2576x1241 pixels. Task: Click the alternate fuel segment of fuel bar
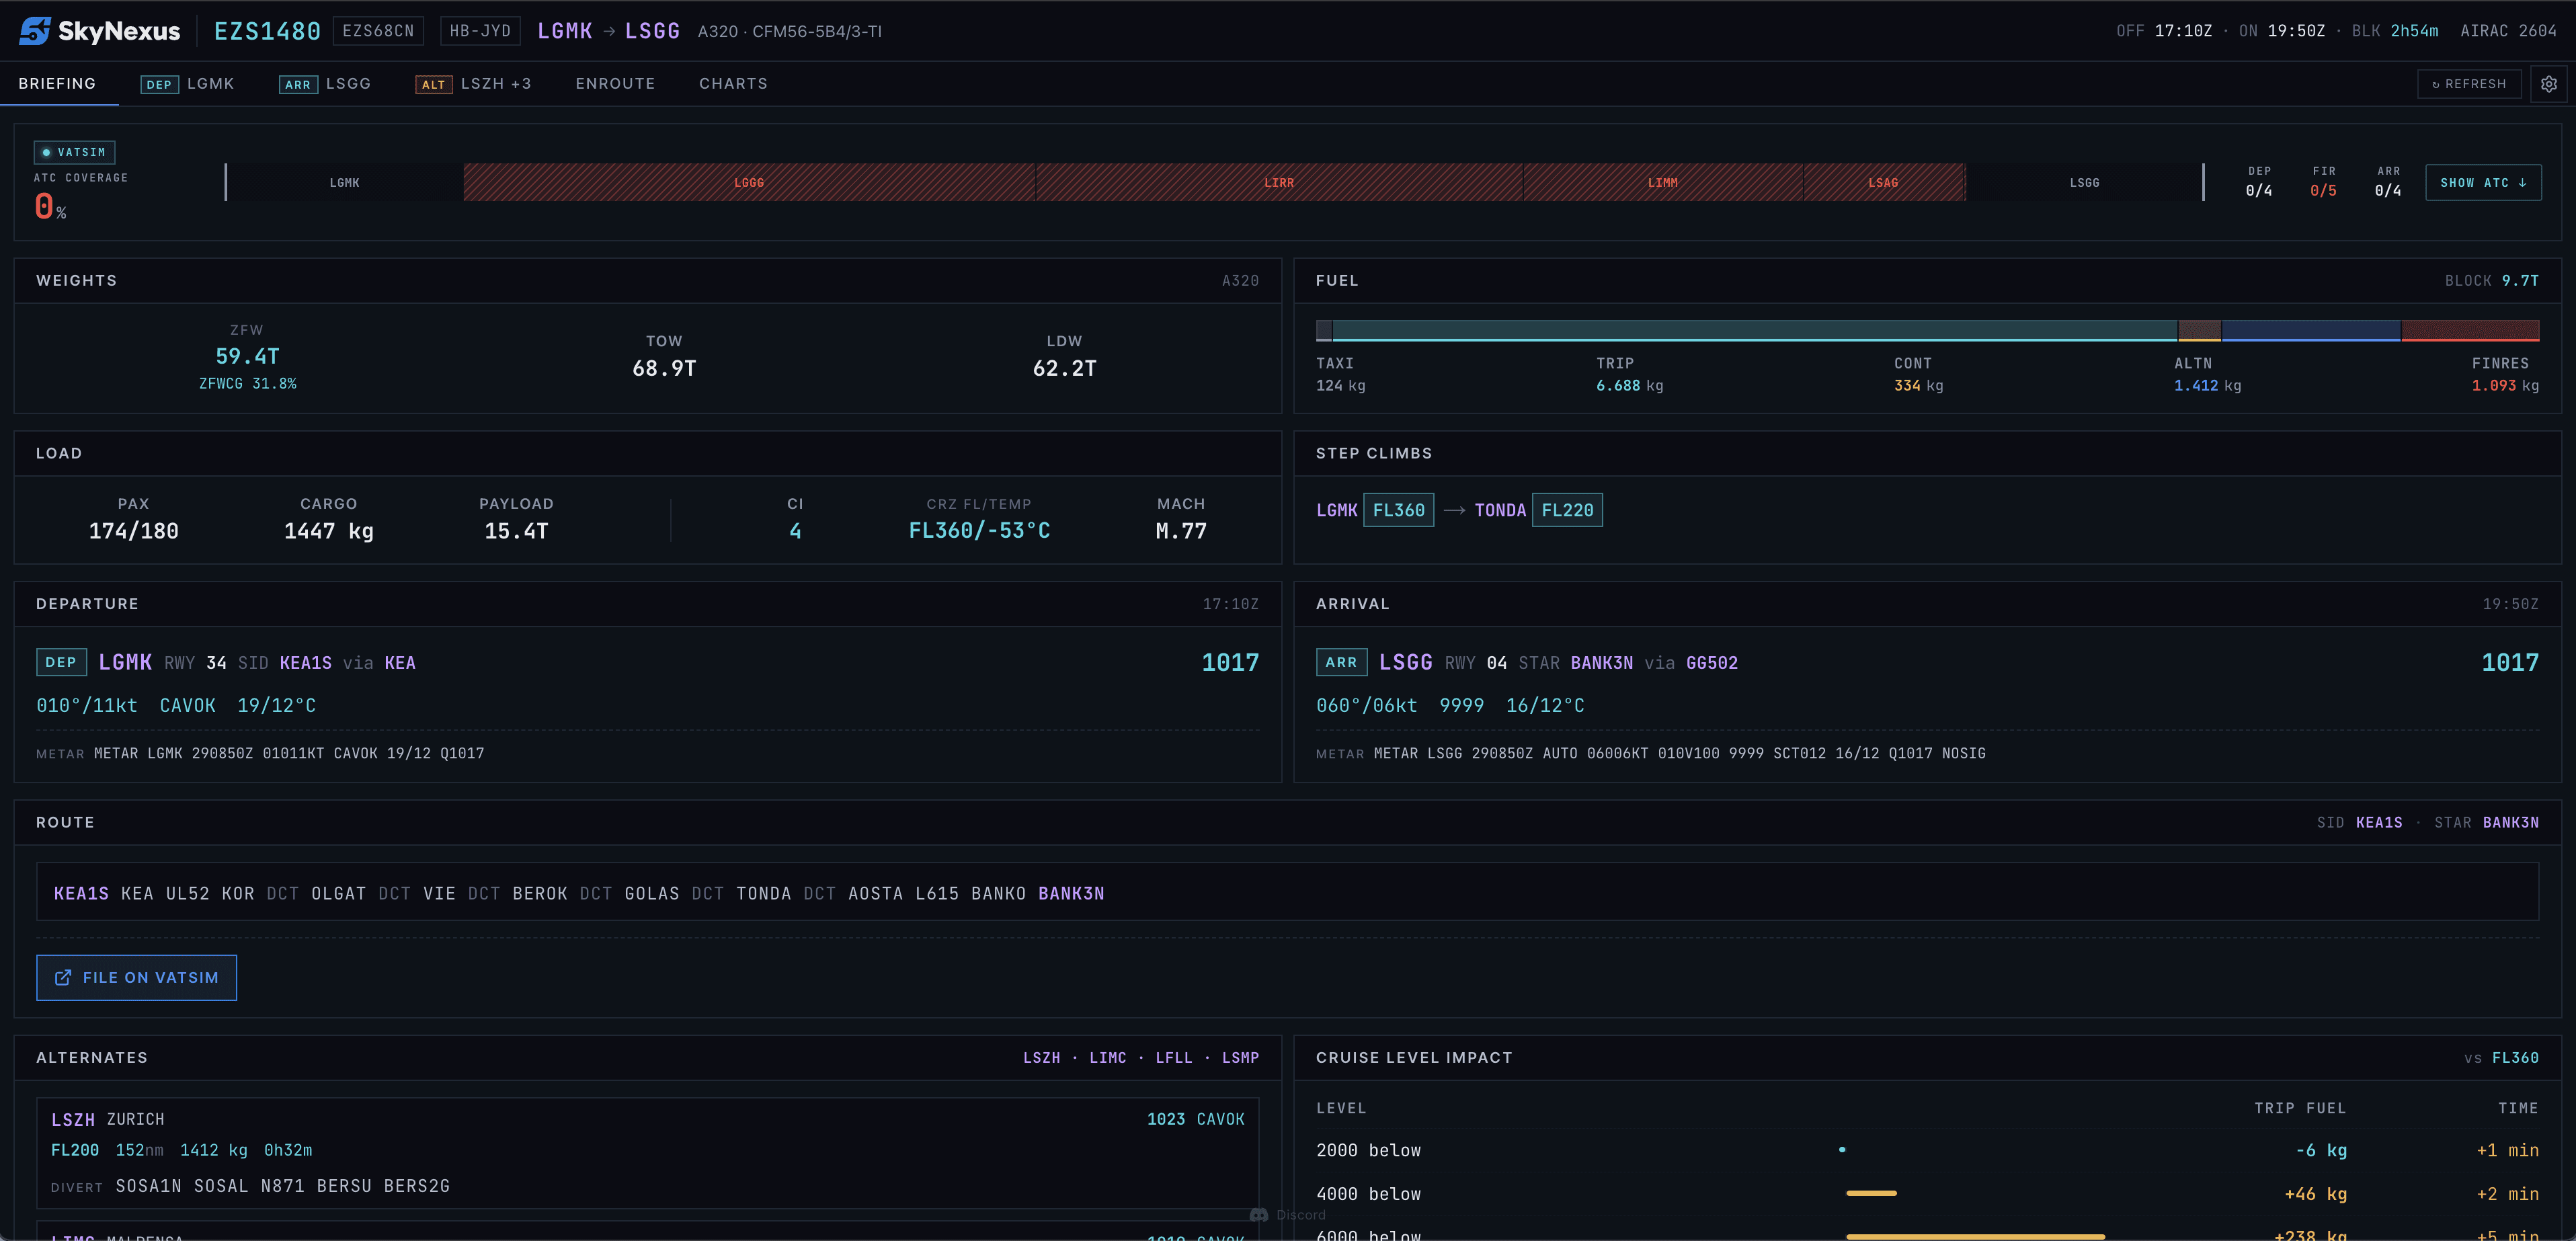tap(2311, 331)
